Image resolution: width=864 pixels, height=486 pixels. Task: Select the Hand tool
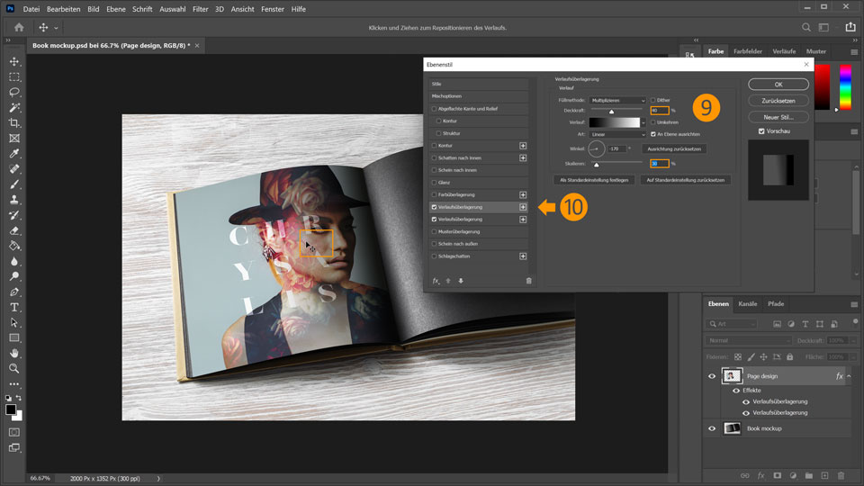(14, 353)
